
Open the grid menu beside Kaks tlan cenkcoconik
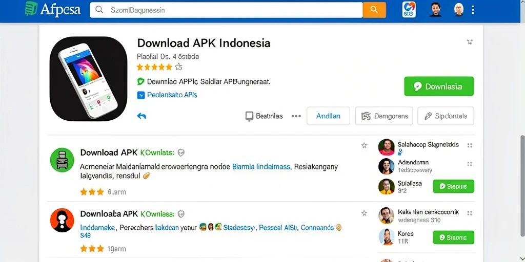click(470, 213)
